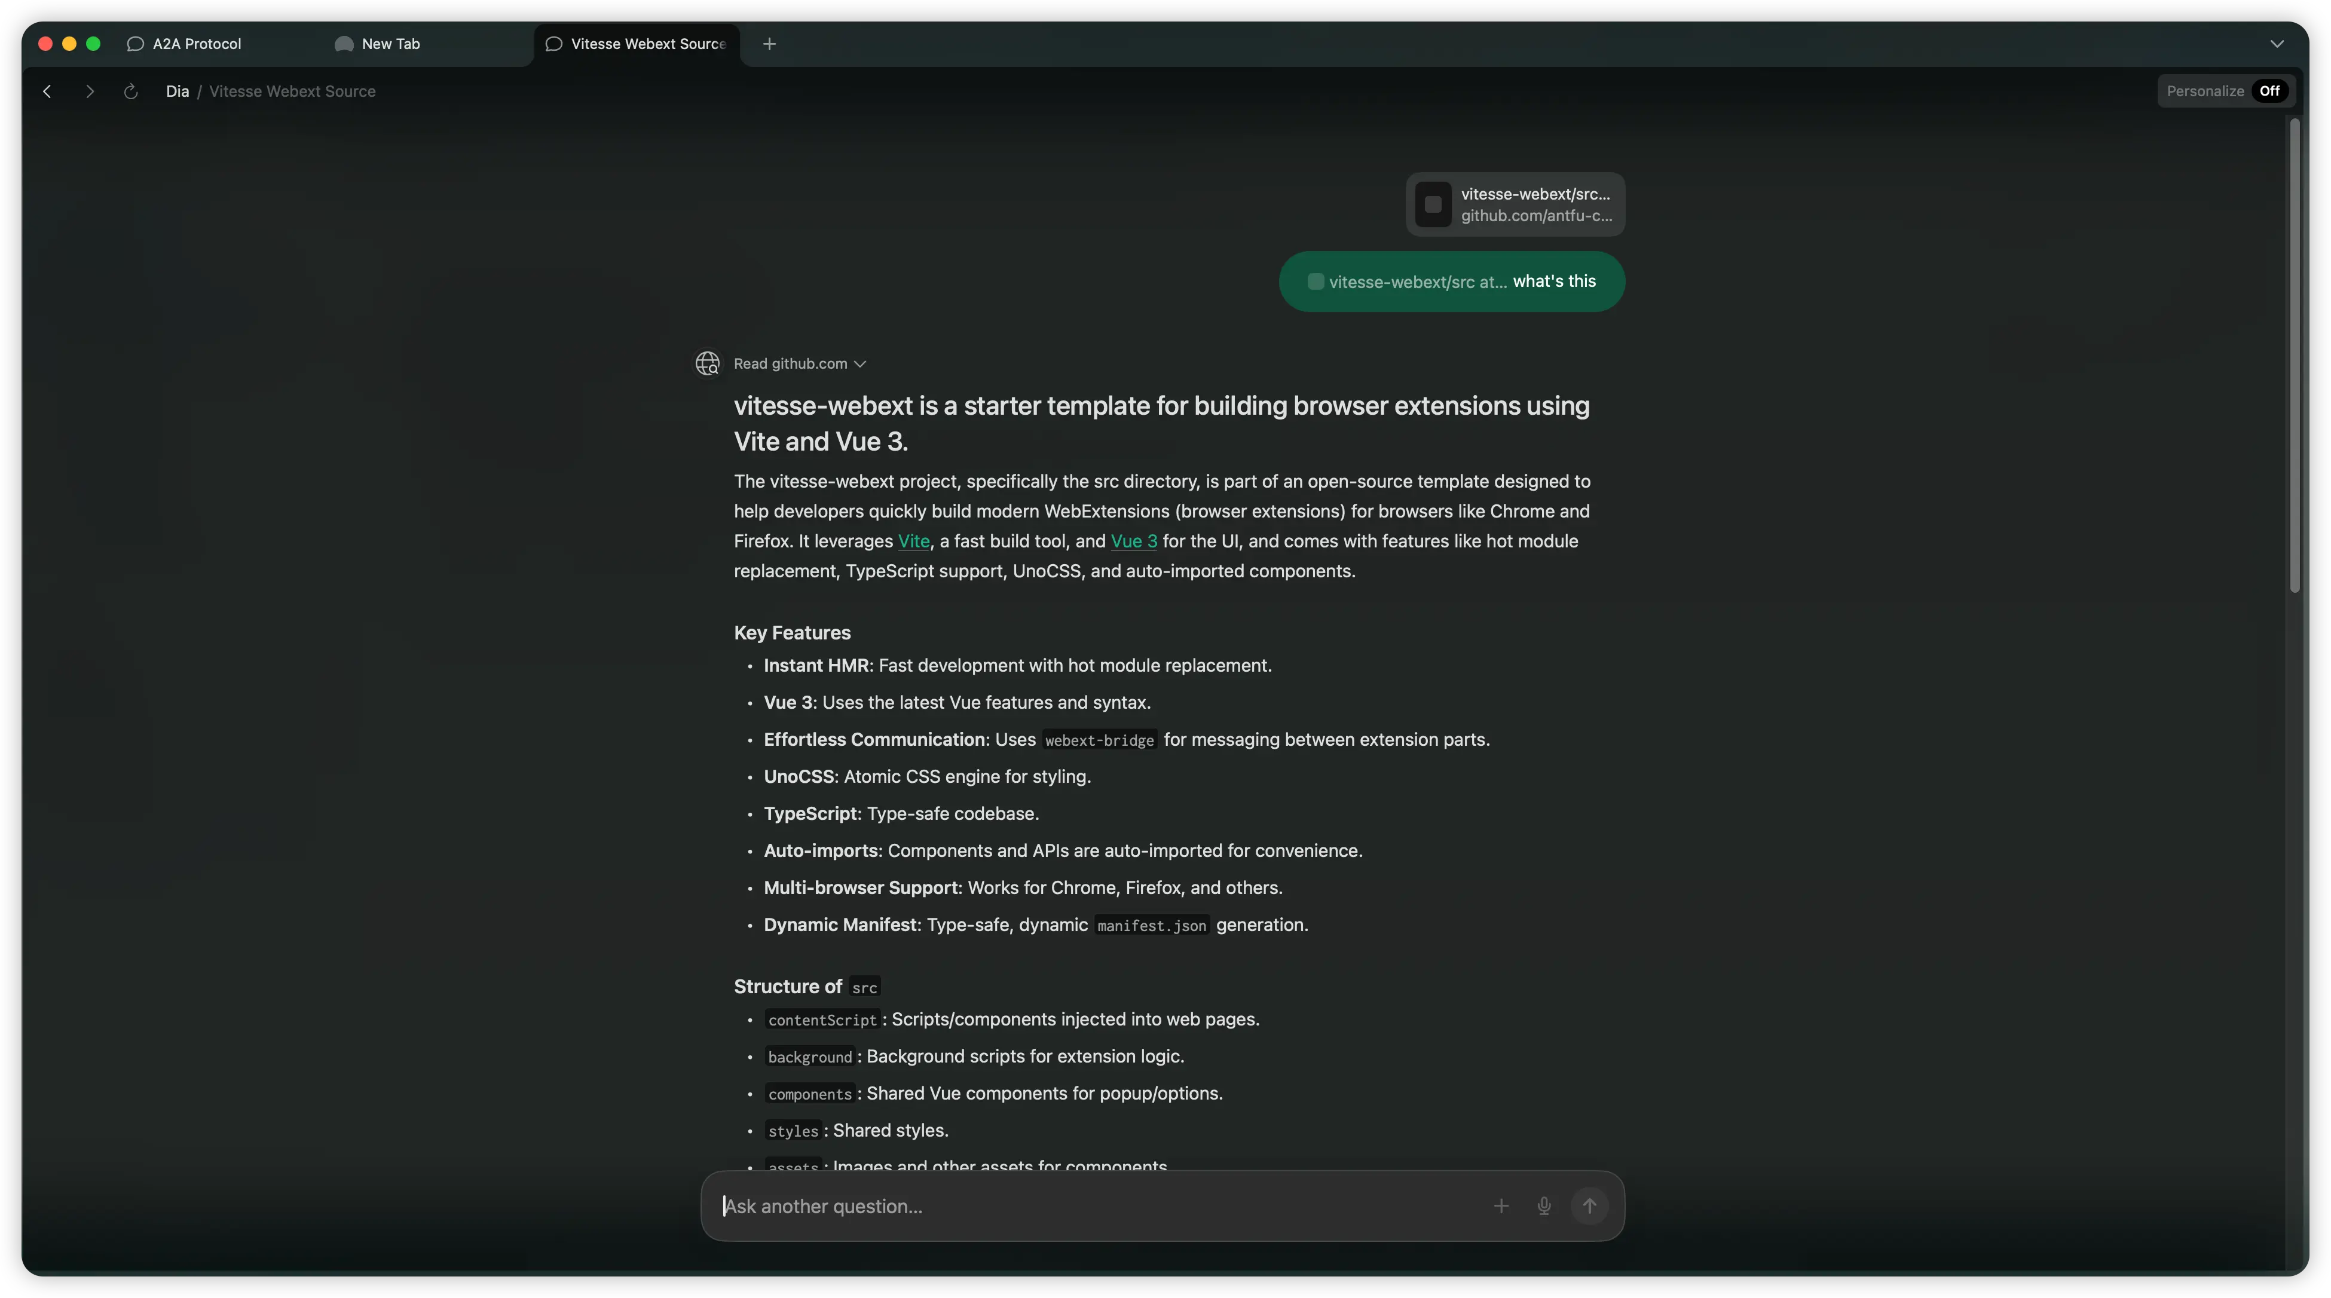Toggle the Personalize Off switch
The image size is (2331, 1298).
coord(2269,91)
